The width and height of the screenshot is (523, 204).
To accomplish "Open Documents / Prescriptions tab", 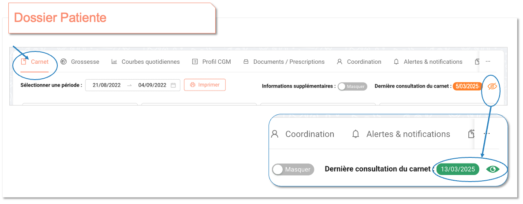I will point(284,62).
